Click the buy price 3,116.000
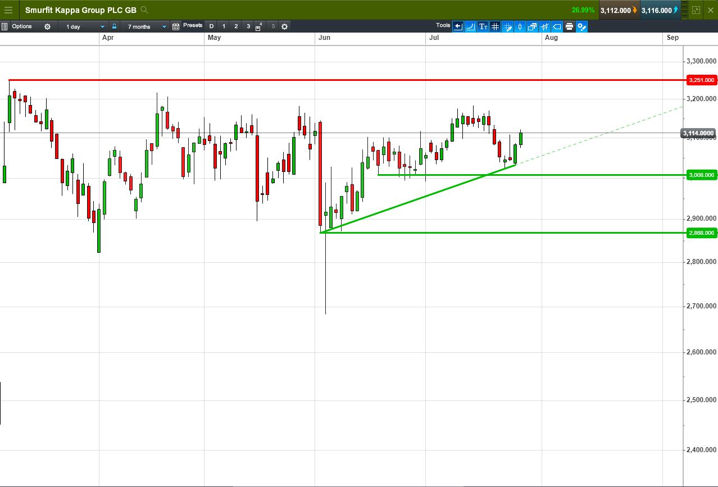 click(x=660, y=10)
